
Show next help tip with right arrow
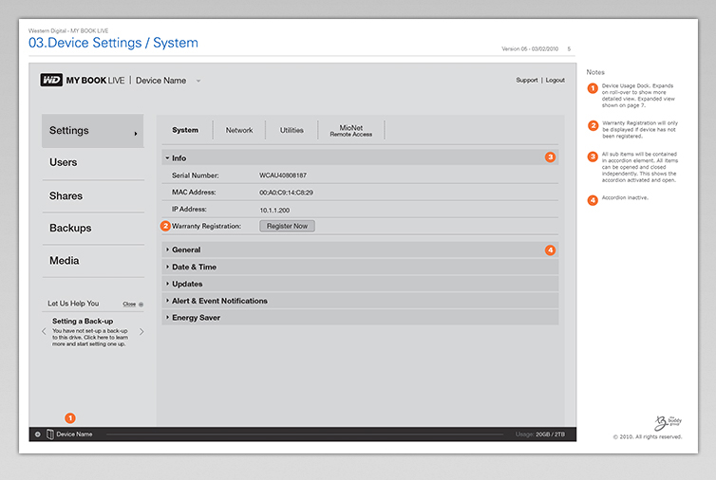click(x=141, y=331)
